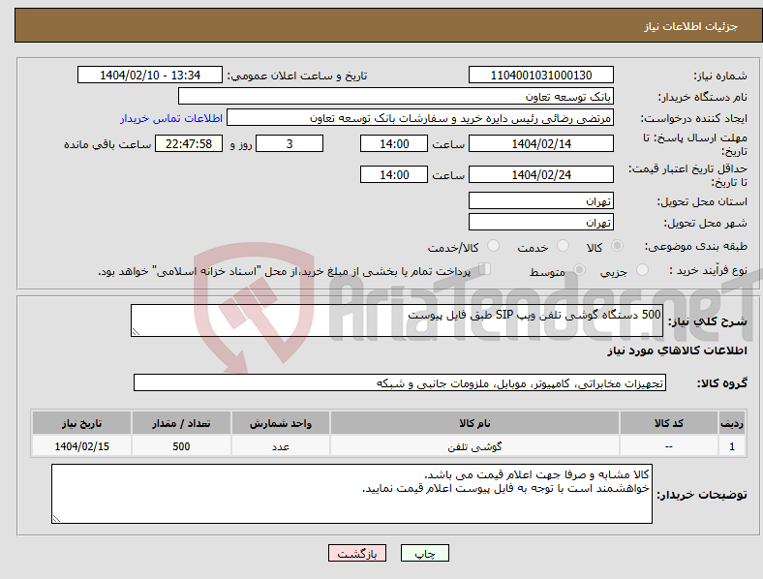Click the resize handle of توضیحات خریدار box
Screen dimensions: 763x579
[56, 519]
